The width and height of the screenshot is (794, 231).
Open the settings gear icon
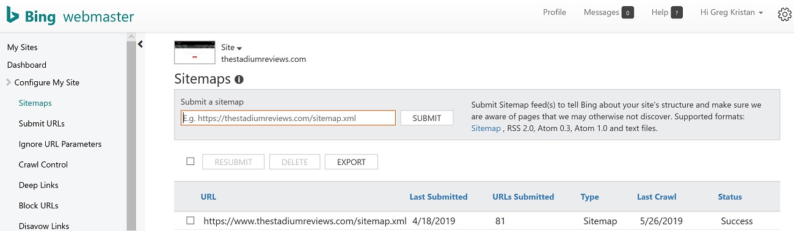point(785,15)
